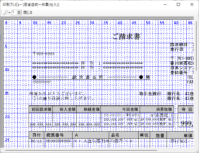Click the 消費税額 header cell
199x153 pixels.
click(157, 109)
